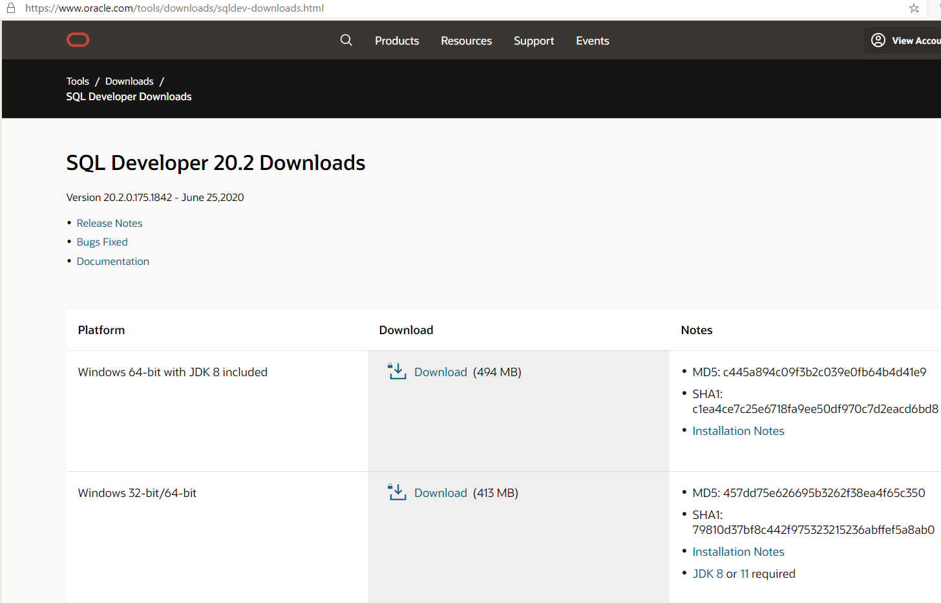Click Windows 32-bit/64-bit platform text

137,492
